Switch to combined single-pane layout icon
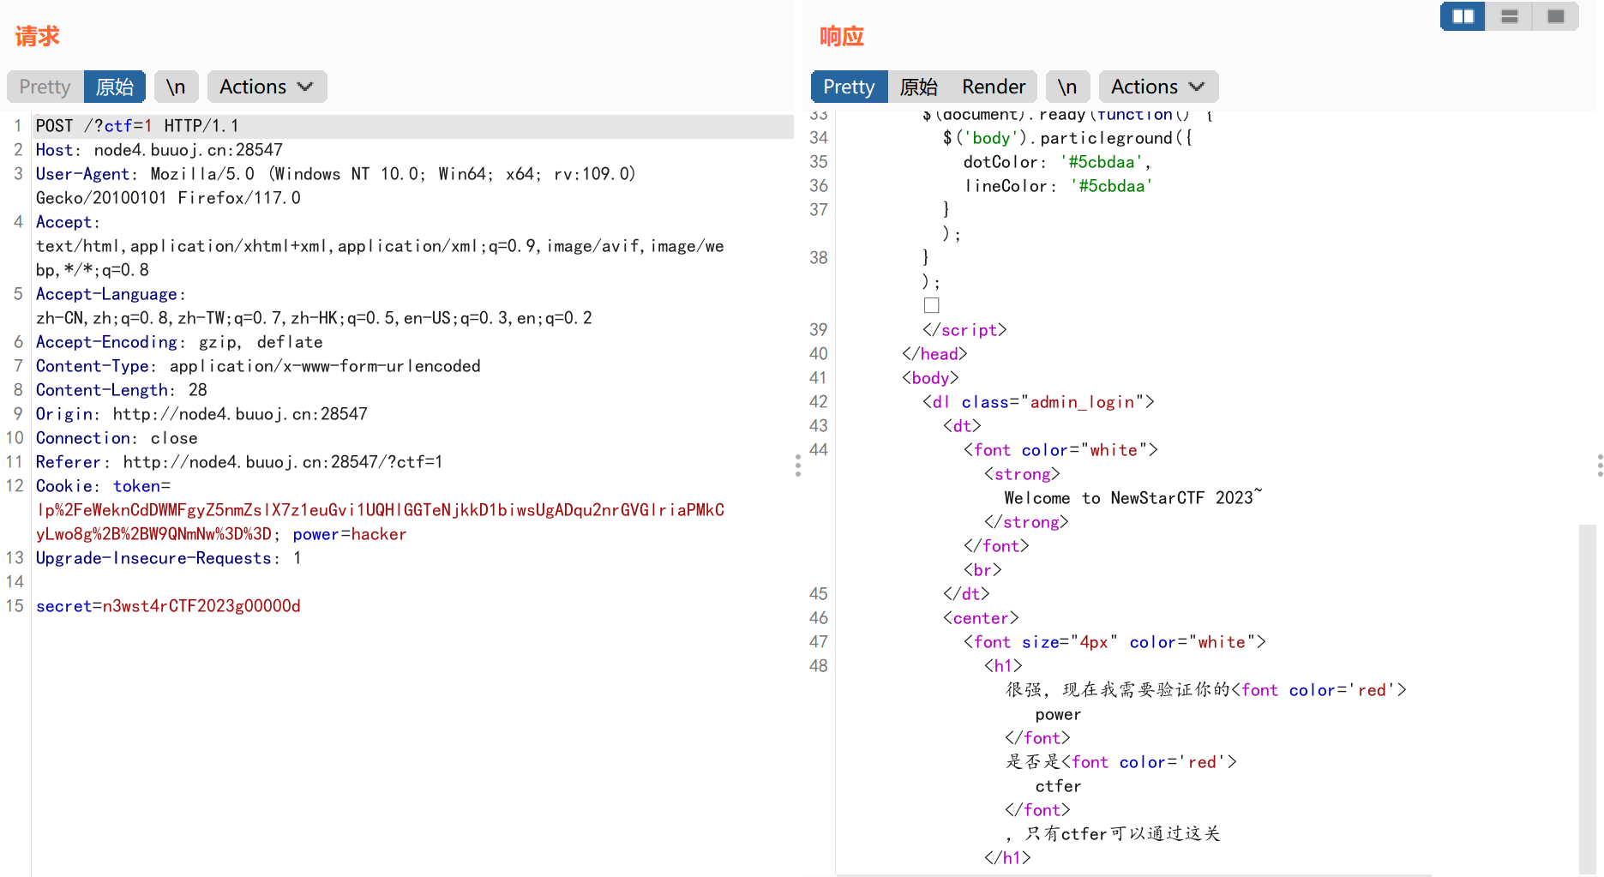The image size is (1604, 877). pos(1556,16)
